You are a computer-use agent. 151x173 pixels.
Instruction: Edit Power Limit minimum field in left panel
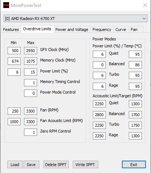[14, 72]
